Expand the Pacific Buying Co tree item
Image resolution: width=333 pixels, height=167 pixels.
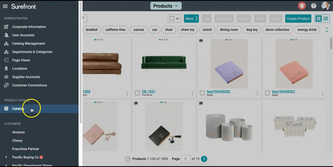tap(6, 157)
